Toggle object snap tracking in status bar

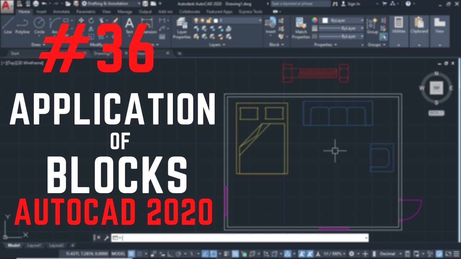tap(205, 254)
